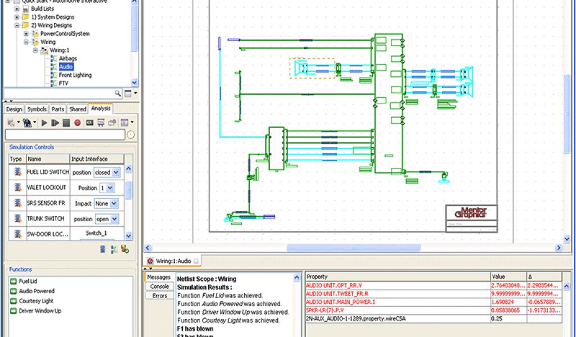The width and height of the screenshot is (576, 337).
Task: Open the Console tab
Action: (159, 286)
